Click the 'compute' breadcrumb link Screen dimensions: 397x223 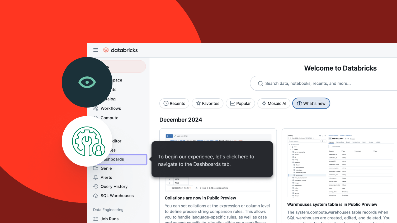(x=348, y=135)
